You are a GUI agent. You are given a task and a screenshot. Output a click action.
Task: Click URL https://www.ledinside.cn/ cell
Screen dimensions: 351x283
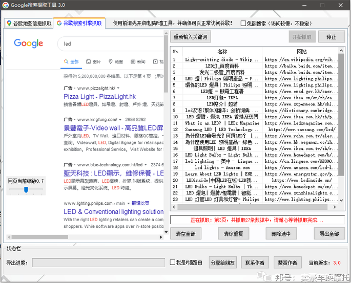(x=302, y=180)
